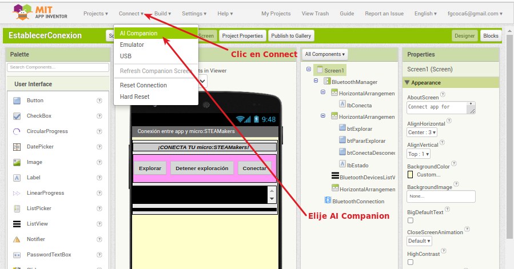The width and height of the screenshot is (514, 269).
Task: Open the Settings menu
Action: [194, 14]
